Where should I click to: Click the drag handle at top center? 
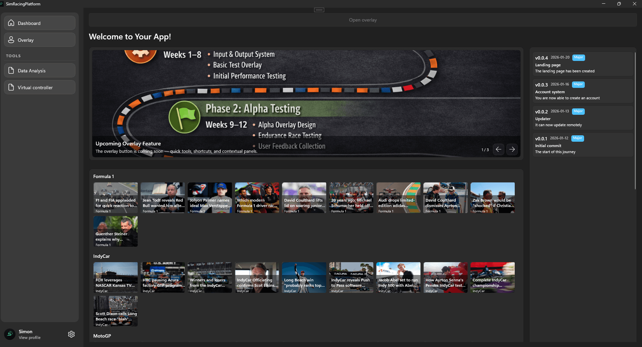(319, 10)
